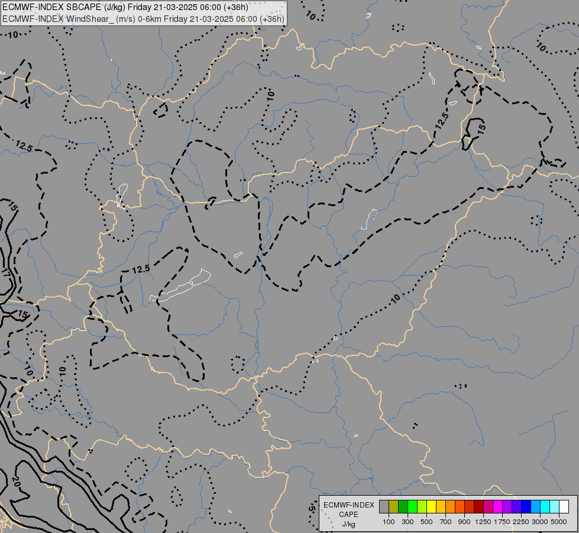Click the sky blue swatch left of the 3000 tick
The image size is (579, 533).
tap(536, 507)
